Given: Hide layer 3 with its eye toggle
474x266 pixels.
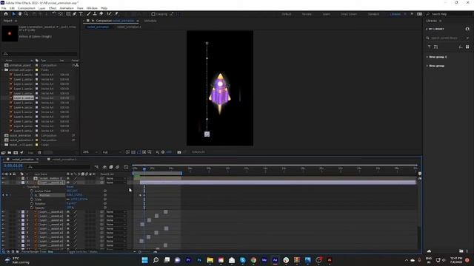Looking at the screenshot, I should pyautogui.click(x=3, y=212).
